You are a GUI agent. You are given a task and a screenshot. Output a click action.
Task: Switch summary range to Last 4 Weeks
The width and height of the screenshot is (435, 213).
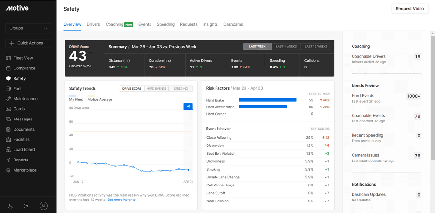286,47
